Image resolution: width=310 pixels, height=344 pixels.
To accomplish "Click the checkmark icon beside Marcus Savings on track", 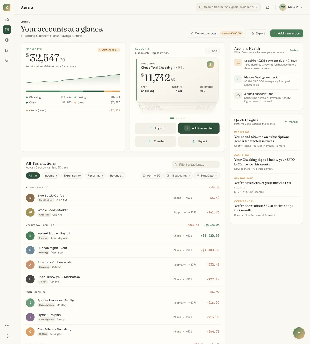I will [x=238, y=79].
